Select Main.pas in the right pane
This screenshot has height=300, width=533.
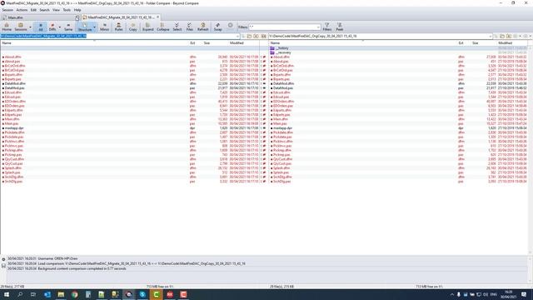click(x=280, y=124)
